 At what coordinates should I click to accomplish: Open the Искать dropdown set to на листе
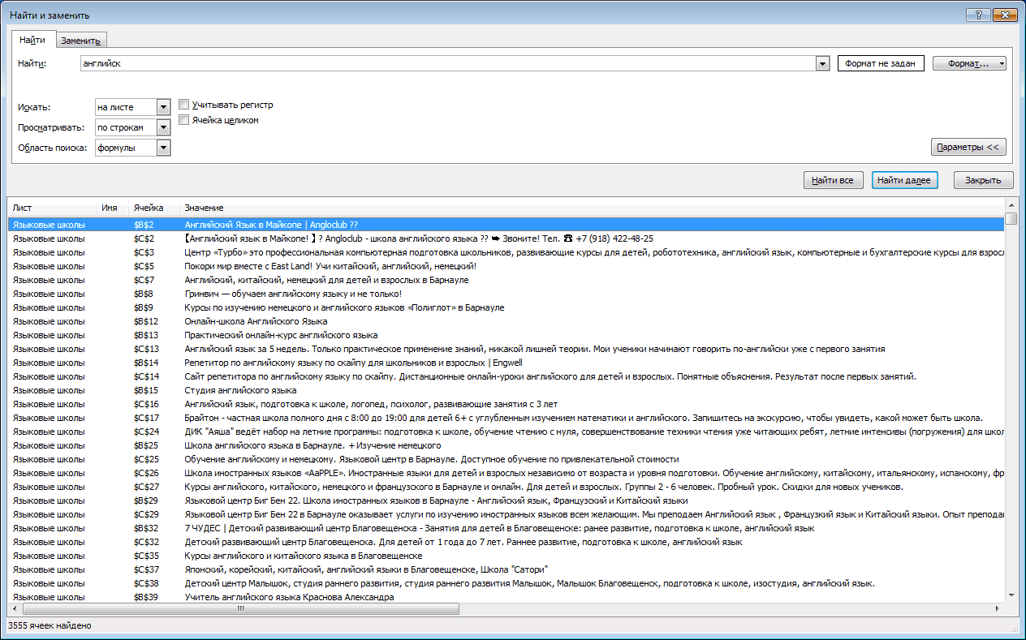tap(163, 107)
